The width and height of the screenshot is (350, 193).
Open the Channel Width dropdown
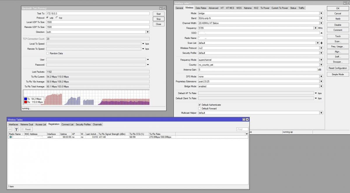pos(321,23)
